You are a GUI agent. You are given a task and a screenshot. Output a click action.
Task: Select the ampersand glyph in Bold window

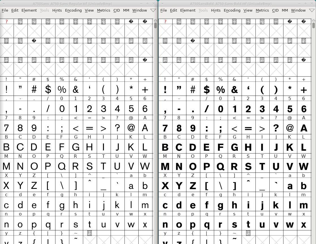coord(234,89)
